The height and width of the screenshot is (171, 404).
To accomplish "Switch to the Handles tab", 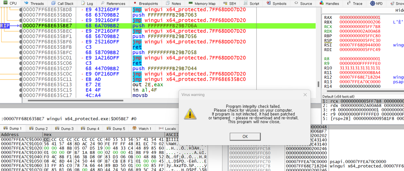I will click(330, 3).
